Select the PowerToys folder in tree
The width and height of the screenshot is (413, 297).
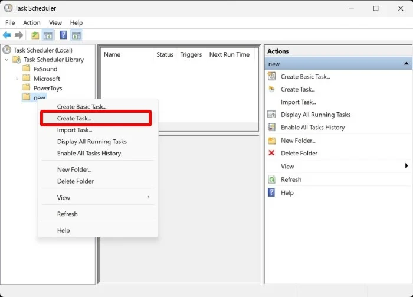coord(47,88)
